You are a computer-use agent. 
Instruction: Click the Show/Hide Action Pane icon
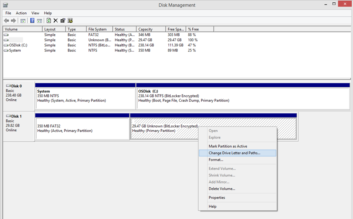click(39, 21)
